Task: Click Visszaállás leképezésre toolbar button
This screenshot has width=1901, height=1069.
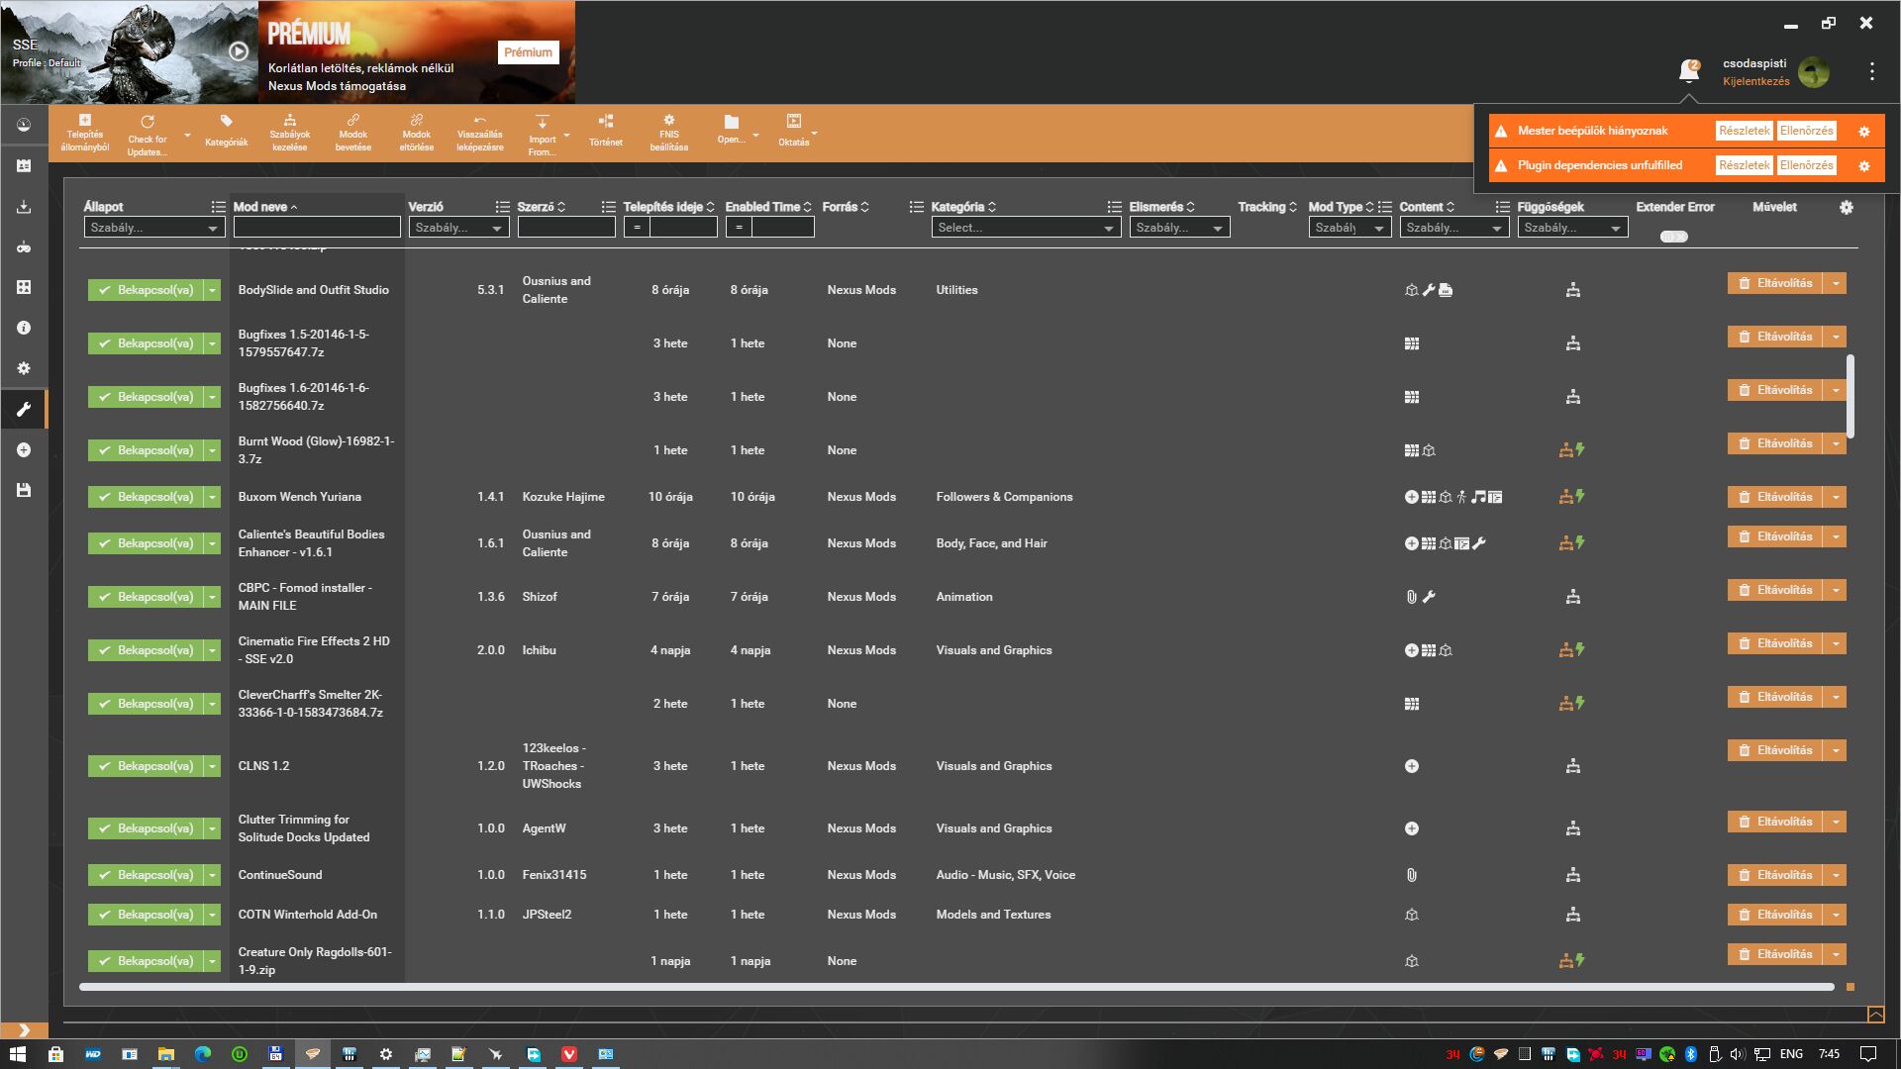Action: click(480, 133)
